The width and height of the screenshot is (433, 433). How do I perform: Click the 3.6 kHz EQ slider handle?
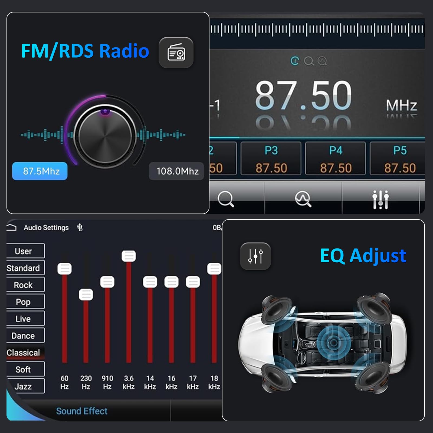coord(129,256)
